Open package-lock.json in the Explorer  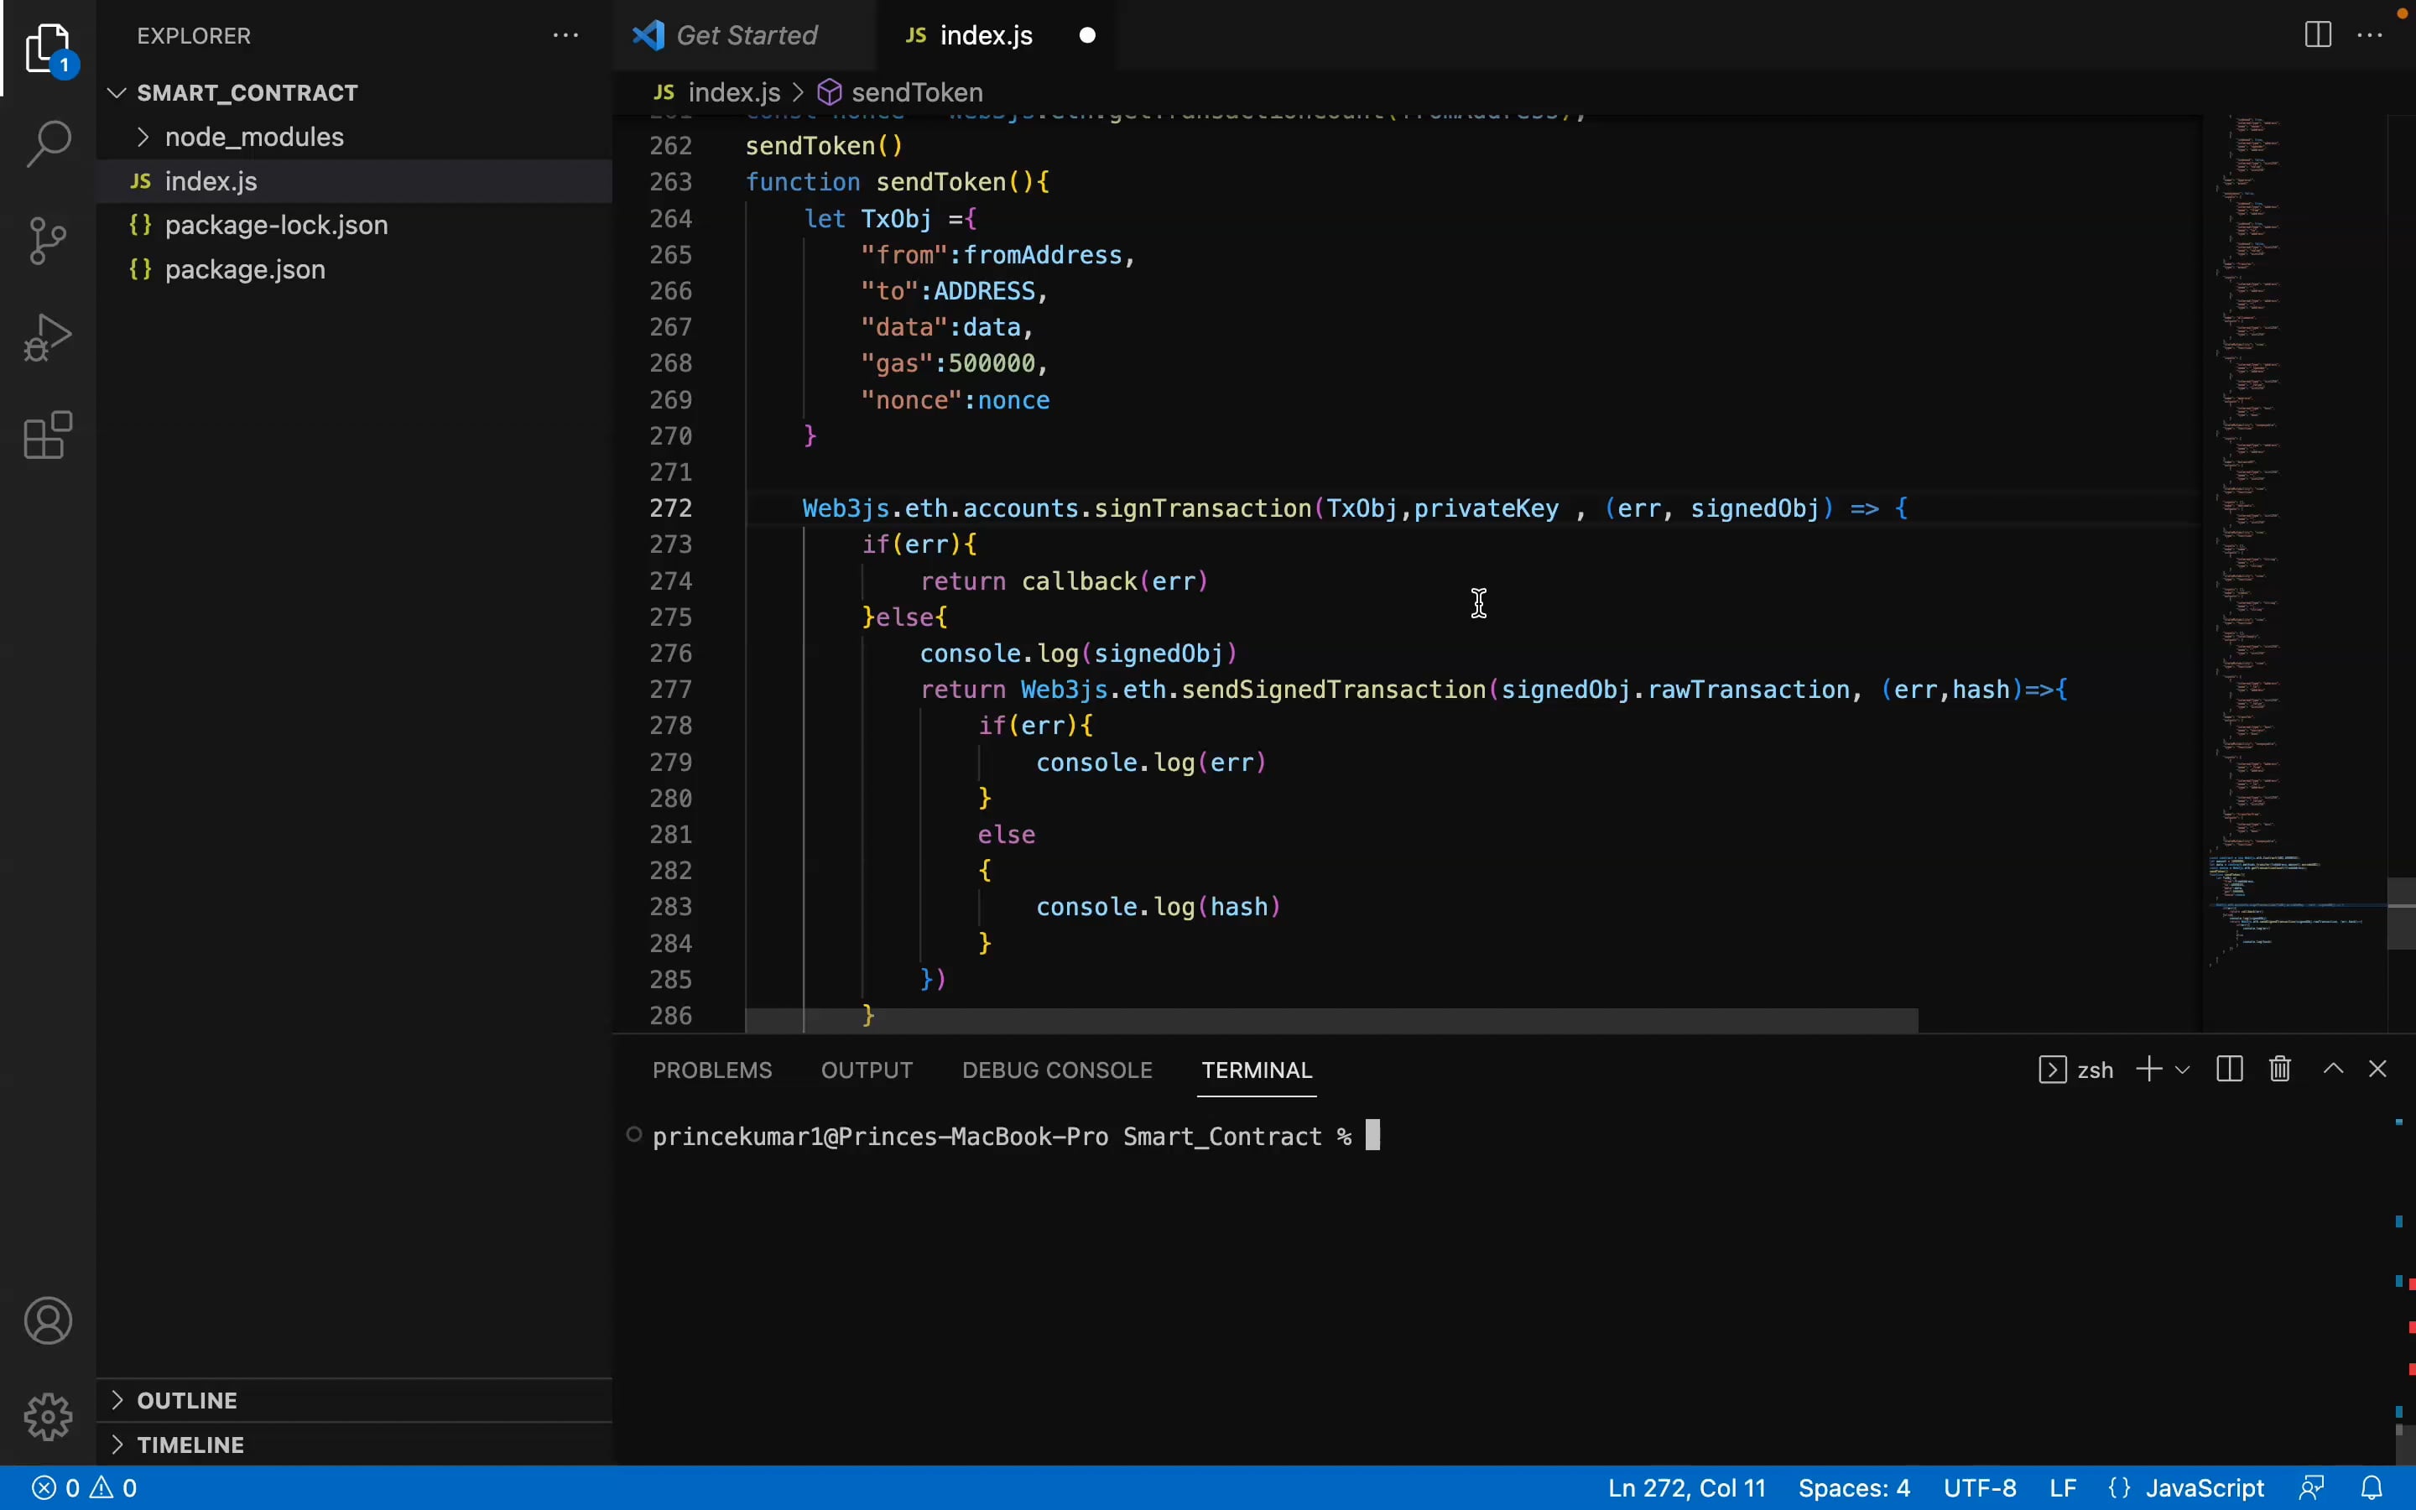(353, 225)
